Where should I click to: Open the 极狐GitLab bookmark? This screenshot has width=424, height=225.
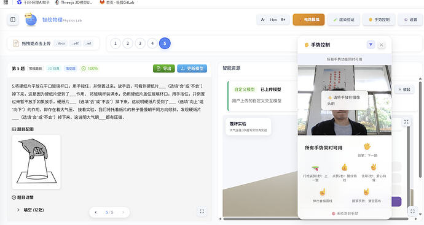tap(117, 2)
